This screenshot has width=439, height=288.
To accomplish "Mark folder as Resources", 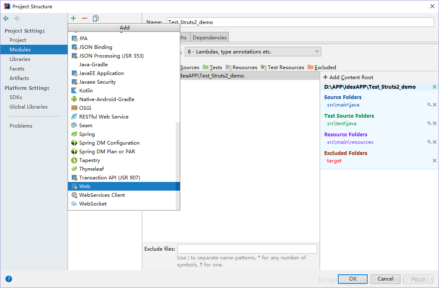I will click(x=241, y=67).
